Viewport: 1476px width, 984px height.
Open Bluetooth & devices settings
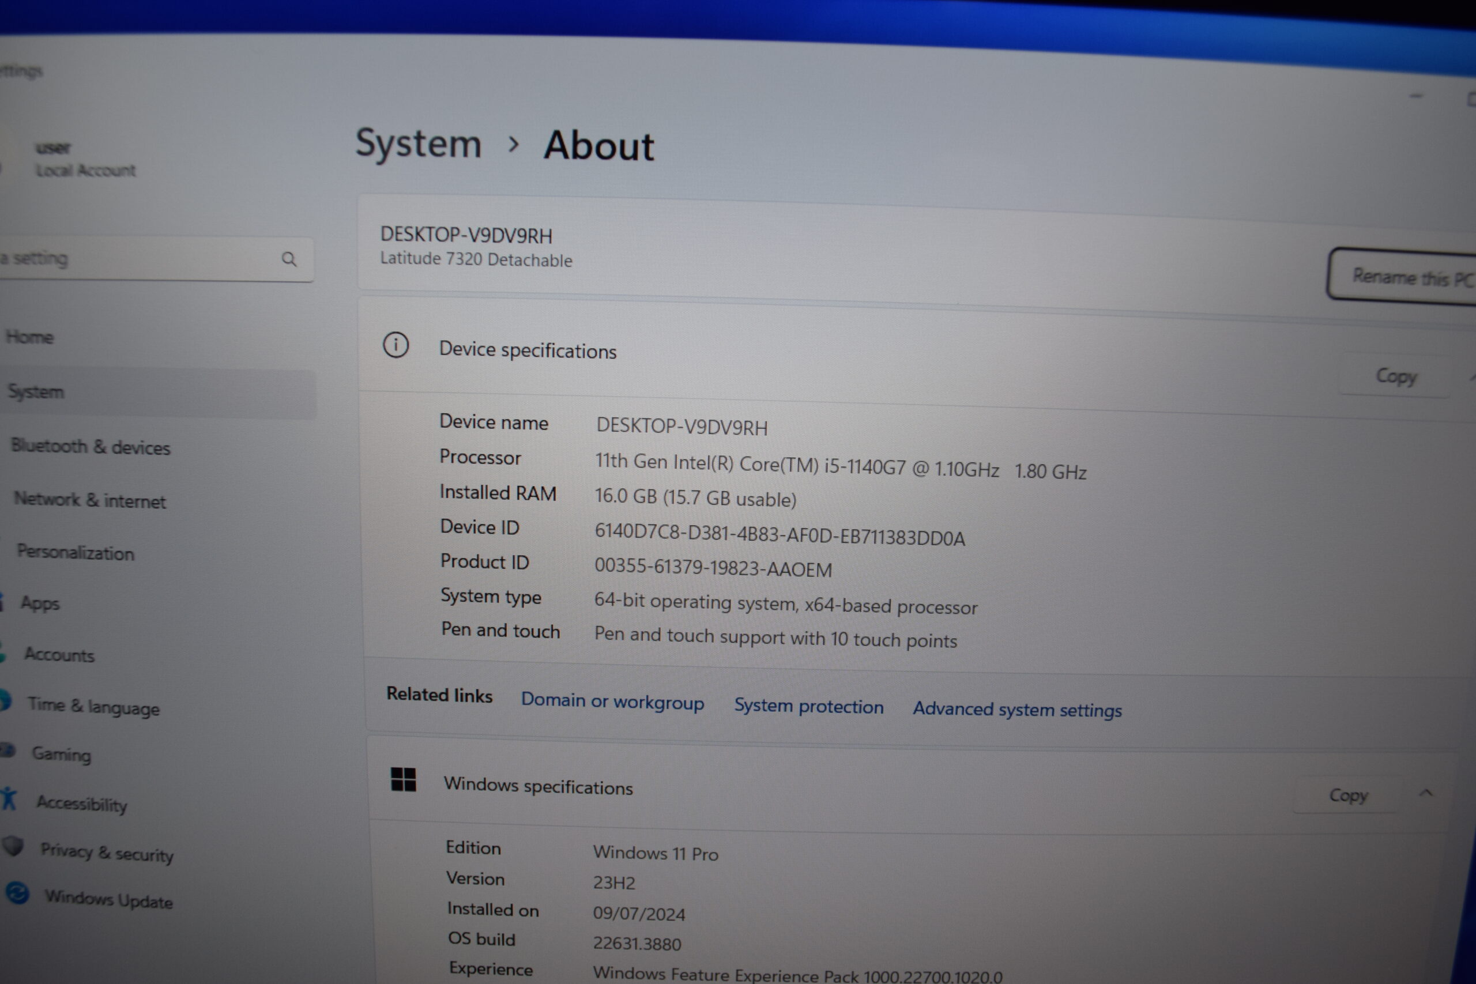pos(91,447)
